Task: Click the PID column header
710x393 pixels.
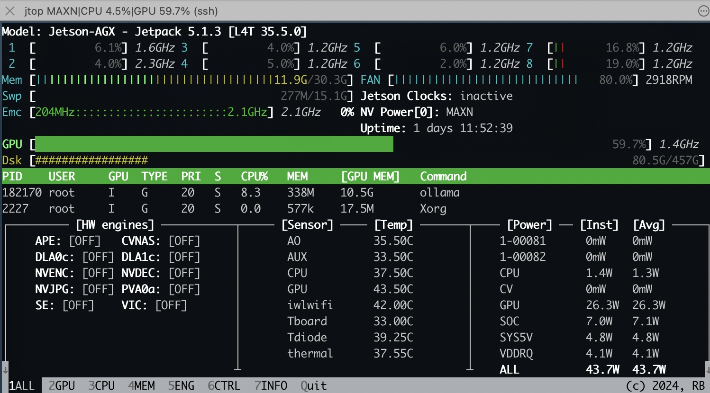Action: [x=12, y=177]
